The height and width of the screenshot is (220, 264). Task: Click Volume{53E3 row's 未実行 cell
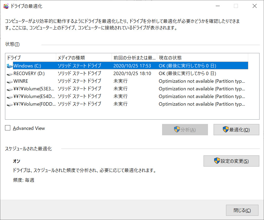click(121, 89)
